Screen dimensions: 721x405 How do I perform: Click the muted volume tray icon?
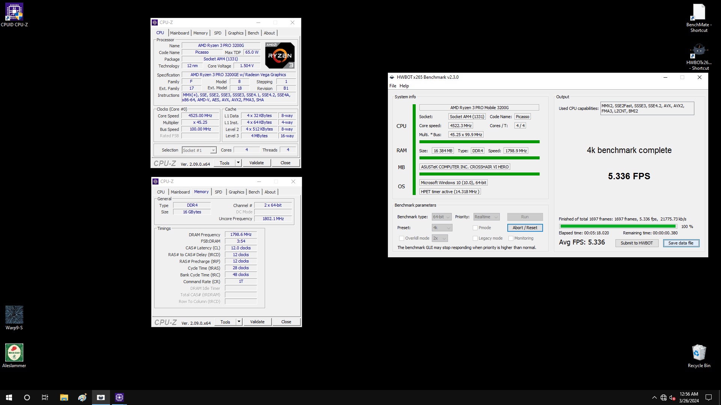[x=673, y=397]
